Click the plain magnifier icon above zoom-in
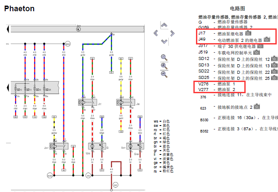Viewport: 278px width, 192px height. (164, 58)
